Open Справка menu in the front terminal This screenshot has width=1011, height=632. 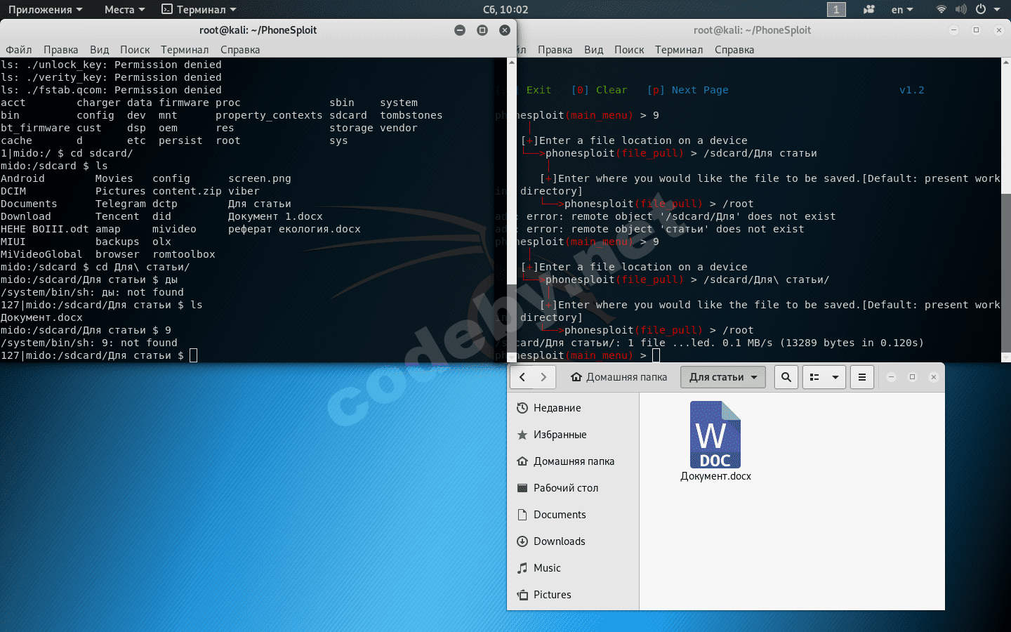[x=240, y=49]
